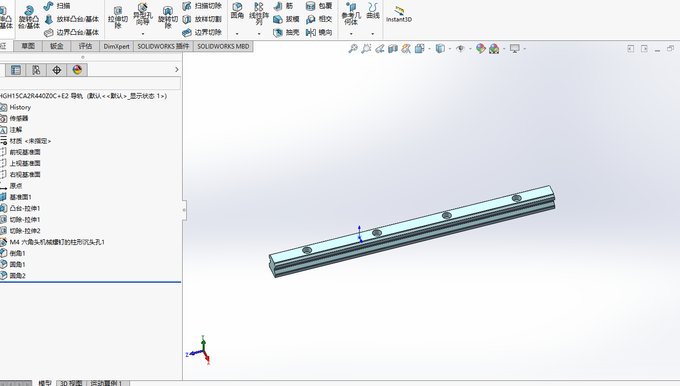Viewport: 680px width, 386px height.
Task: Select the History folder in tree
Action: (15, 107)
